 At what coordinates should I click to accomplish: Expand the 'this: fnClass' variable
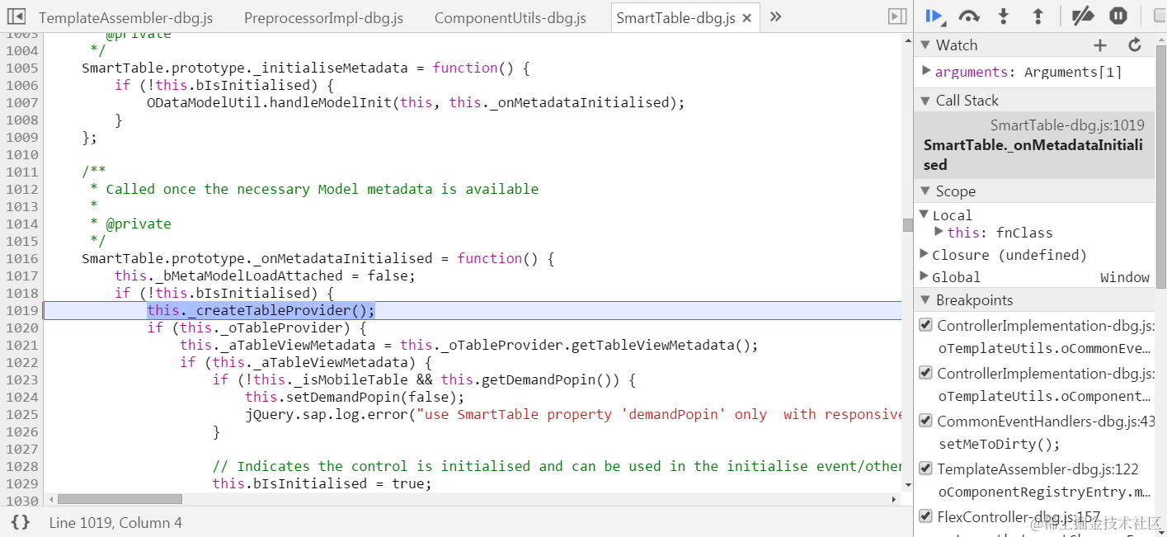tap(939, 232)
